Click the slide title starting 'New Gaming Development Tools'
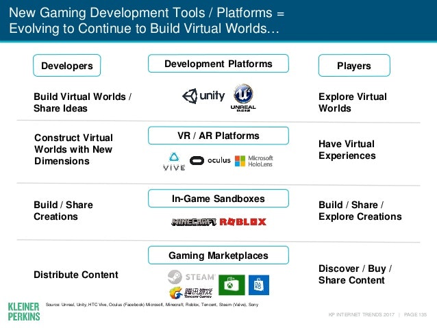The width and height of the screenshot is (437, 328). [x=147, y=21]
